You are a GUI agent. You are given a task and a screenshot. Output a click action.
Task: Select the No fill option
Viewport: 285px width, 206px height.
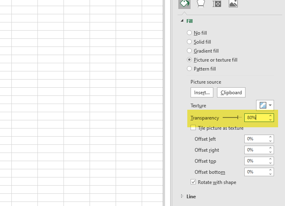(197, 33)
